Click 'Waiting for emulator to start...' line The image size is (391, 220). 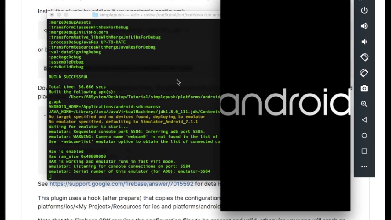point(88,127)
